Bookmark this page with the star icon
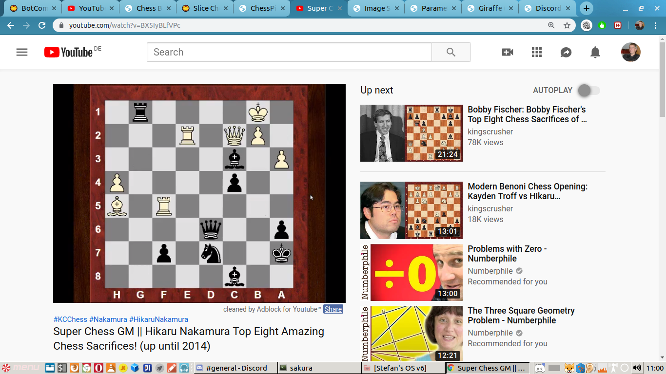 coord(567,25)
